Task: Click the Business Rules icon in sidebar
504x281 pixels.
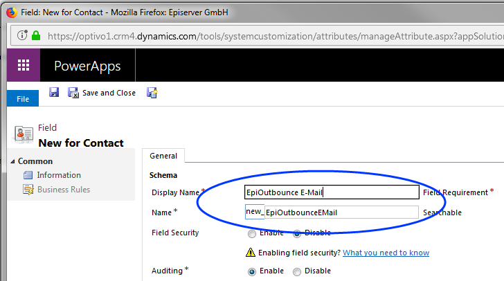Action: [28, 190]
